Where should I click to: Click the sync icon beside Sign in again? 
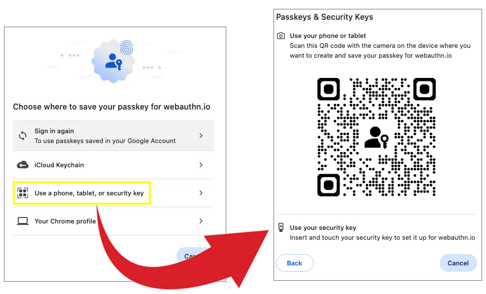click(23, 136)
